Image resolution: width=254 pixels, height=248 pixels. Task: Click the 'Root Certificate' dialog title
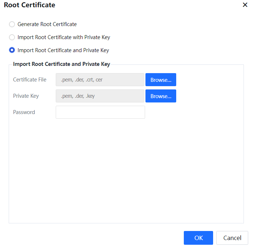[30, 5]
